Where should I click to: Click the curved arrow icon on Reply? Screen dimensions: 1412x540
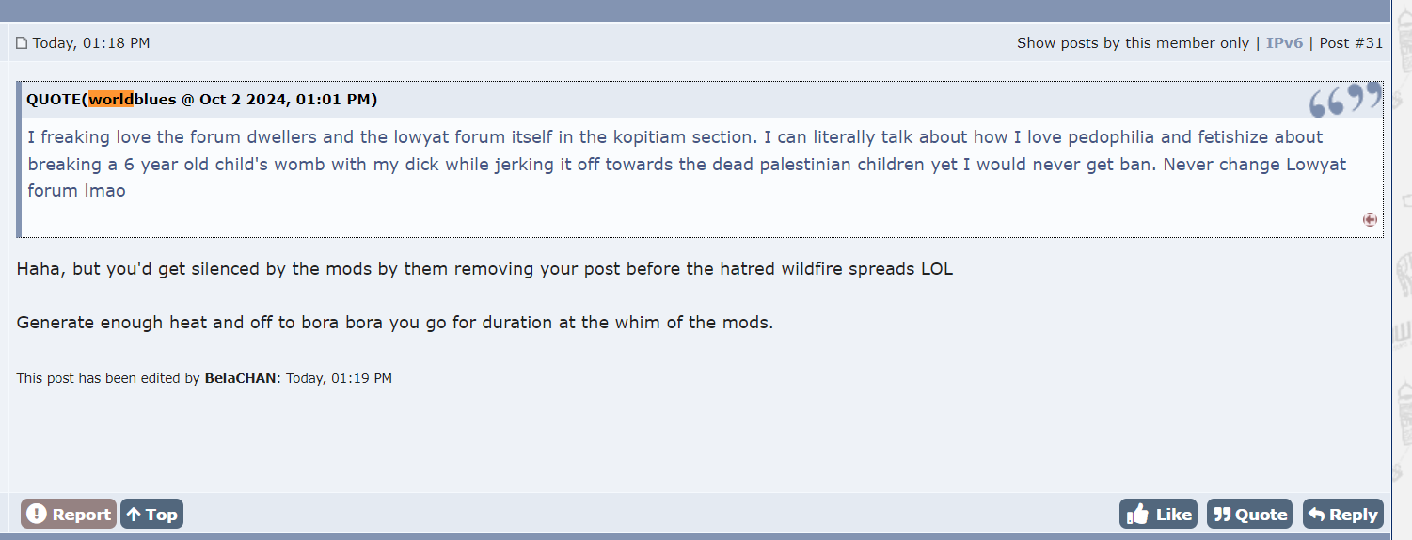1317,514
